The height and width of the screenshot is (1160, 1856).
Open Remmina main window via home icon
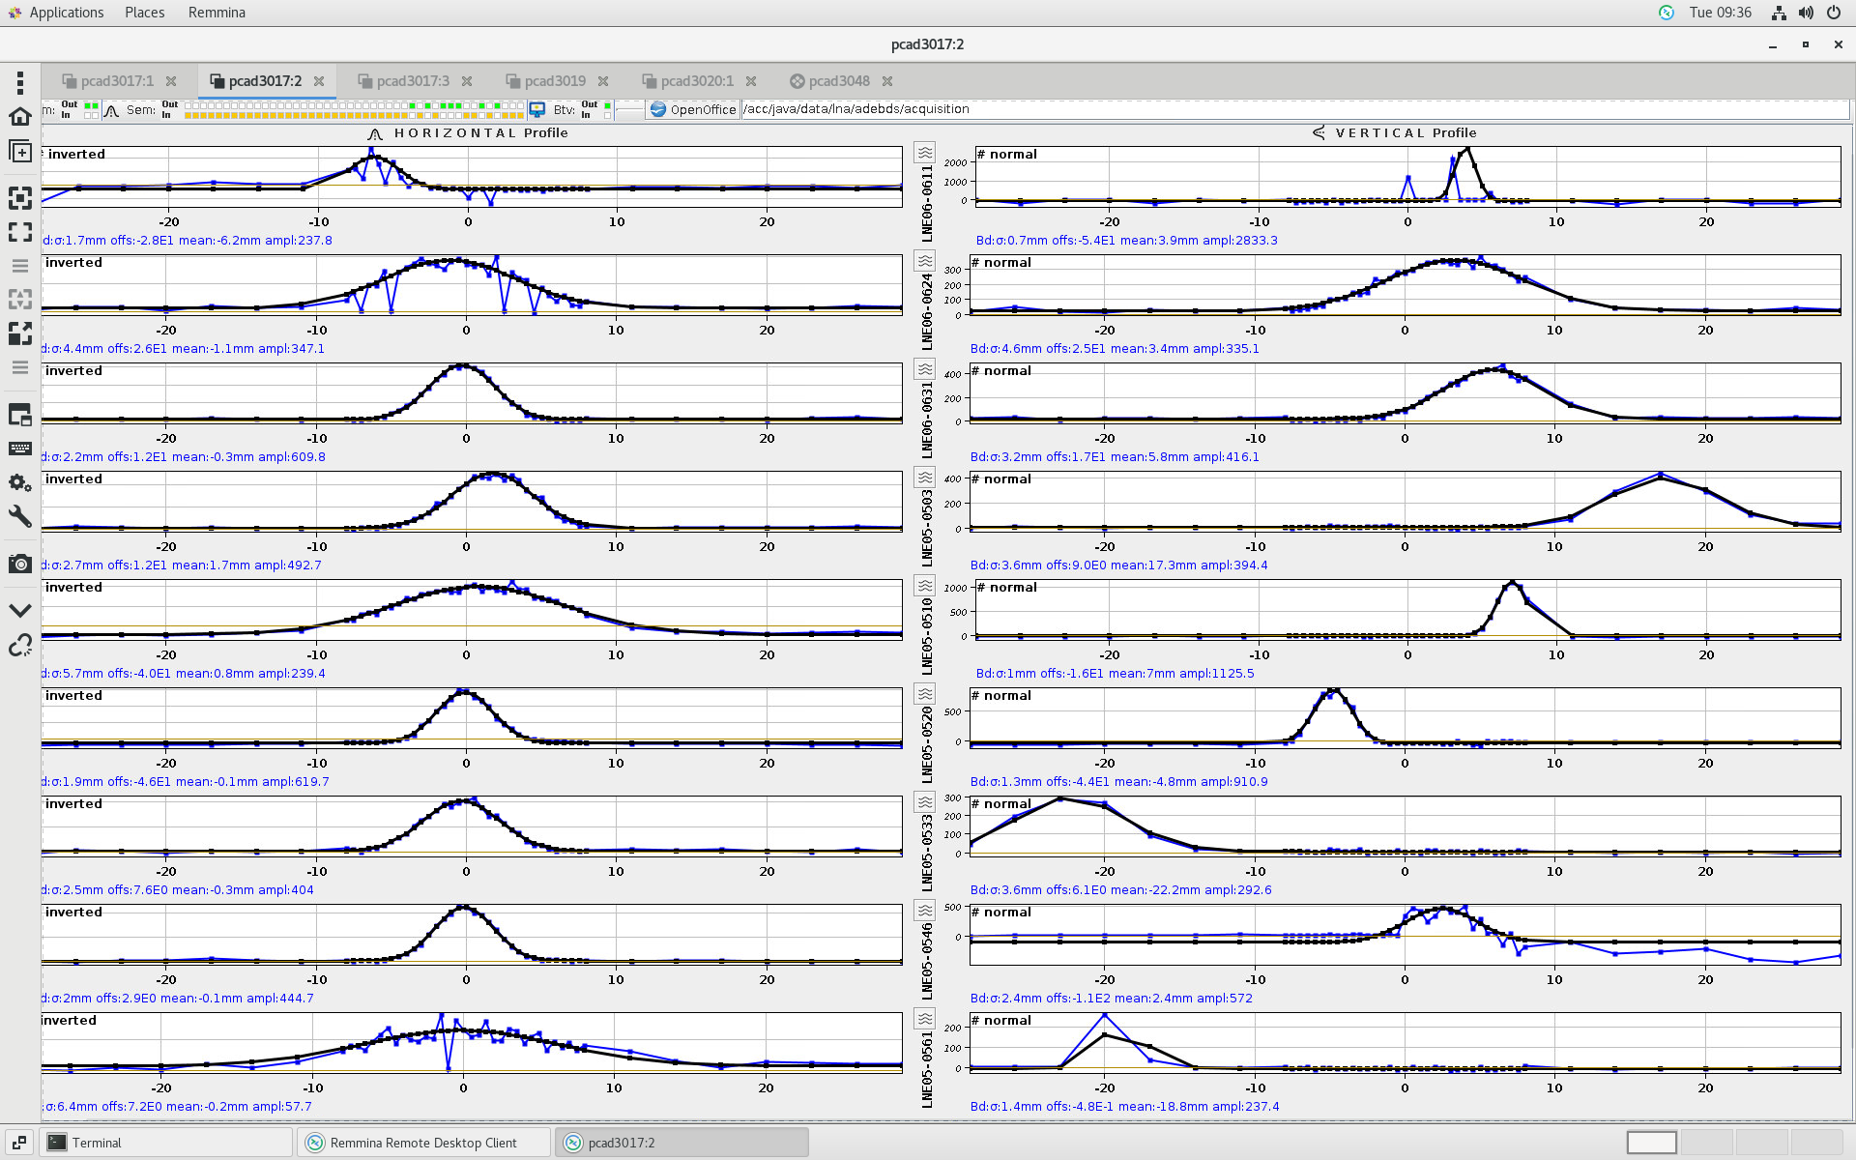pos(19,117)
